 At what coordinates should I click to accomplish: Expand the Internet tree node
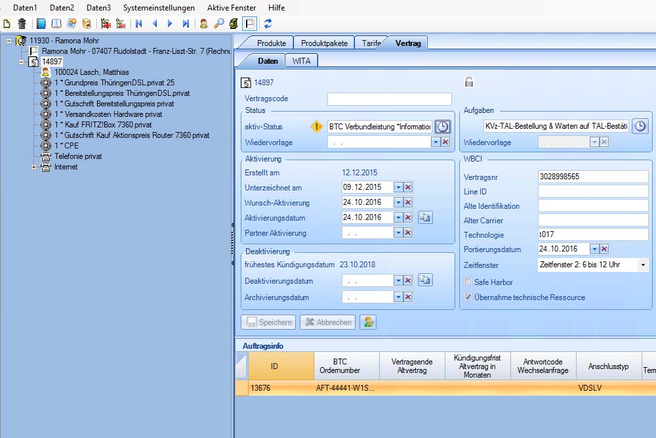coord(33,167)
